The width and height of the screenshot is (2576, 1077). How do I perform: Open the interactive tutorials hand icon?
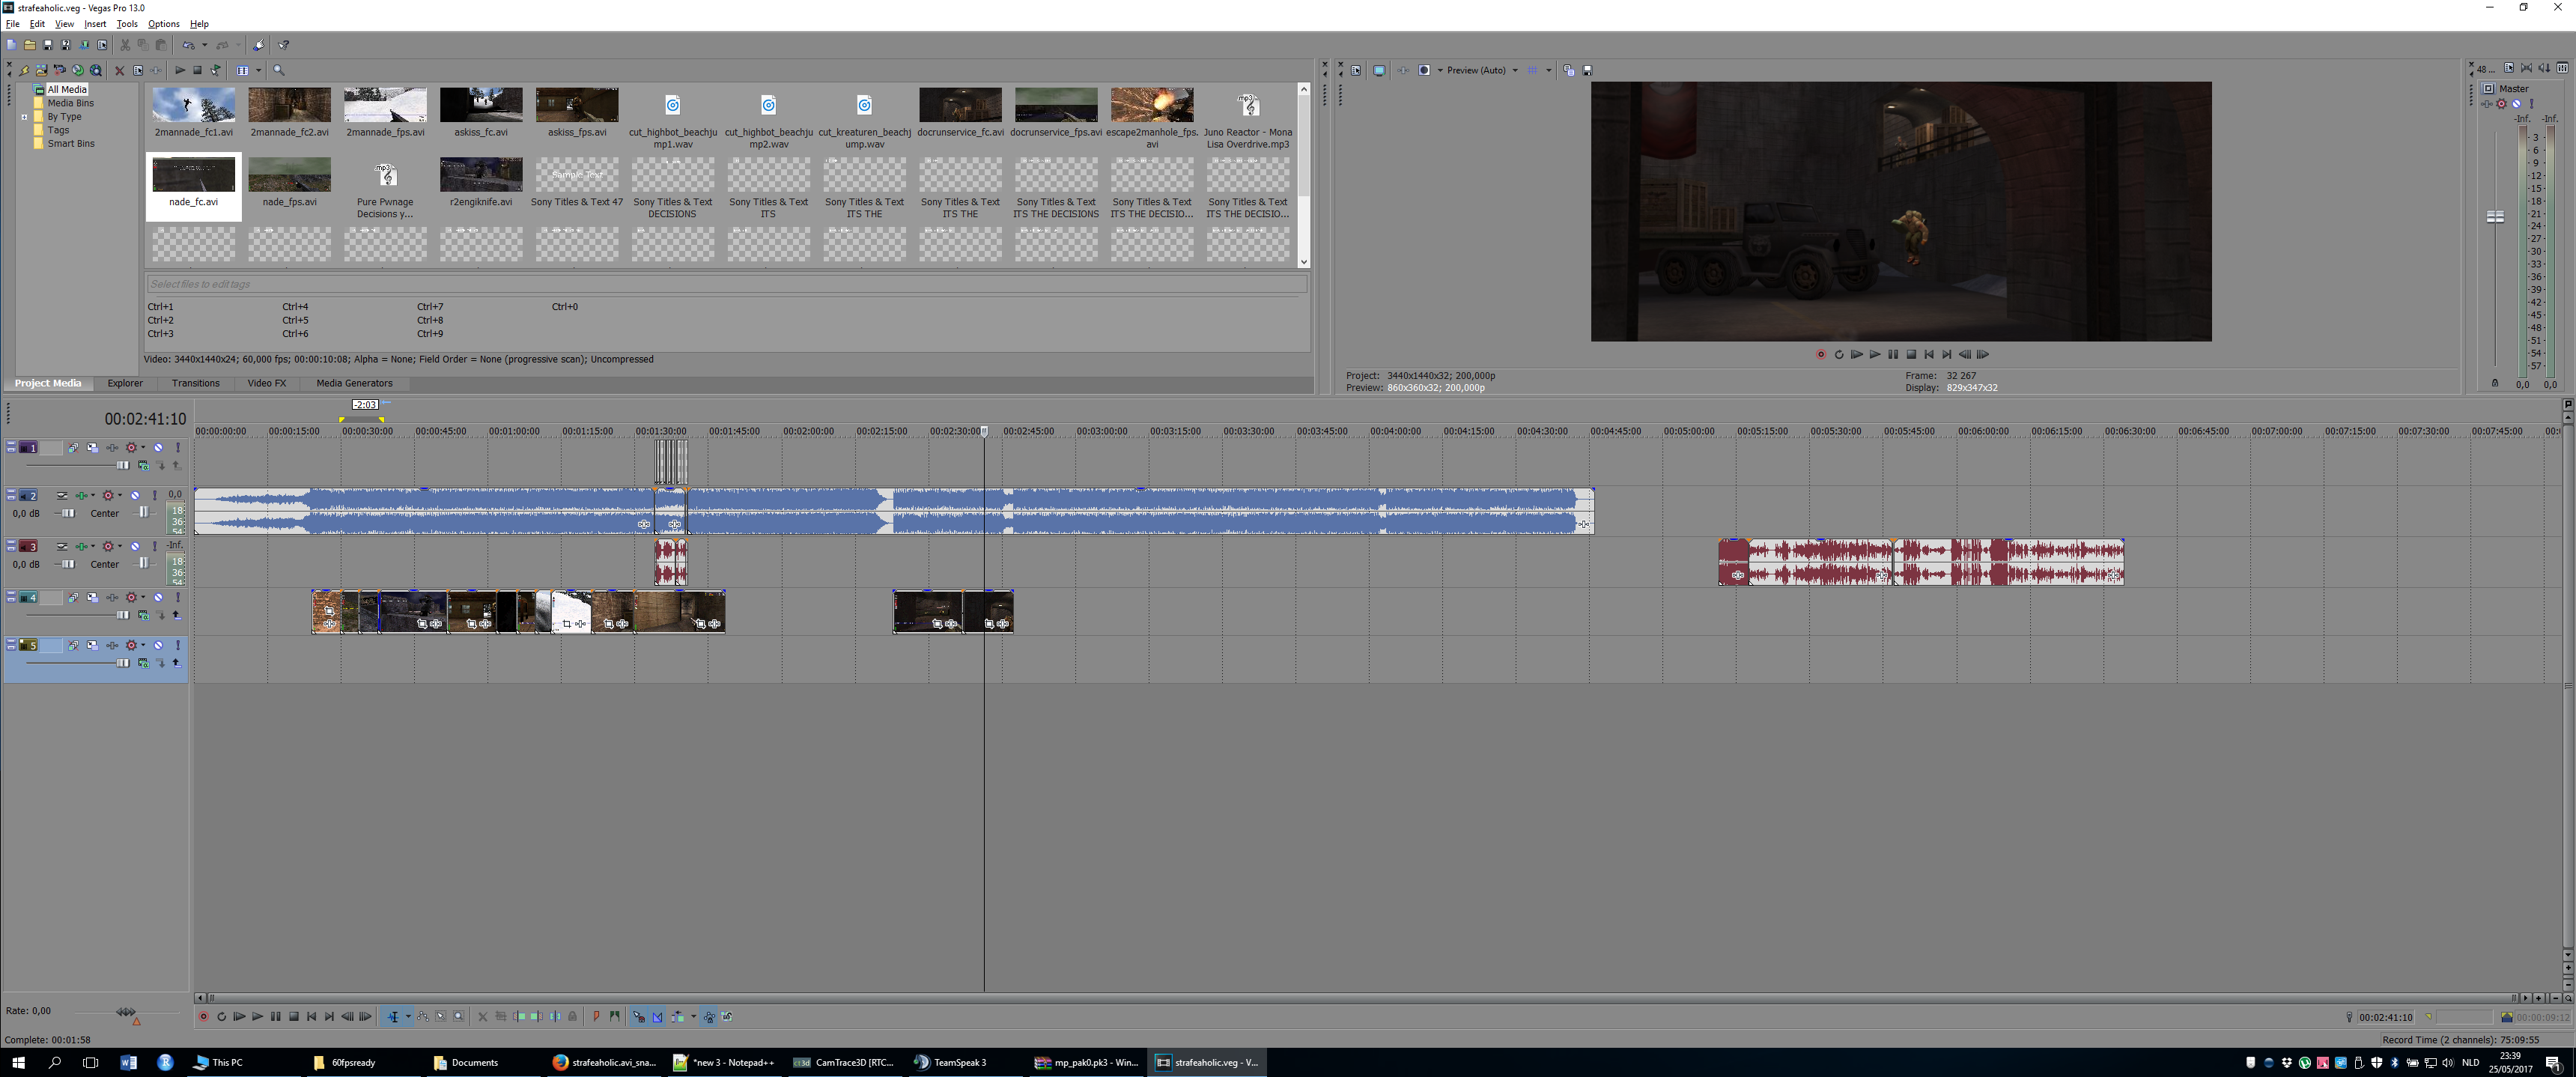click(259, 45)
